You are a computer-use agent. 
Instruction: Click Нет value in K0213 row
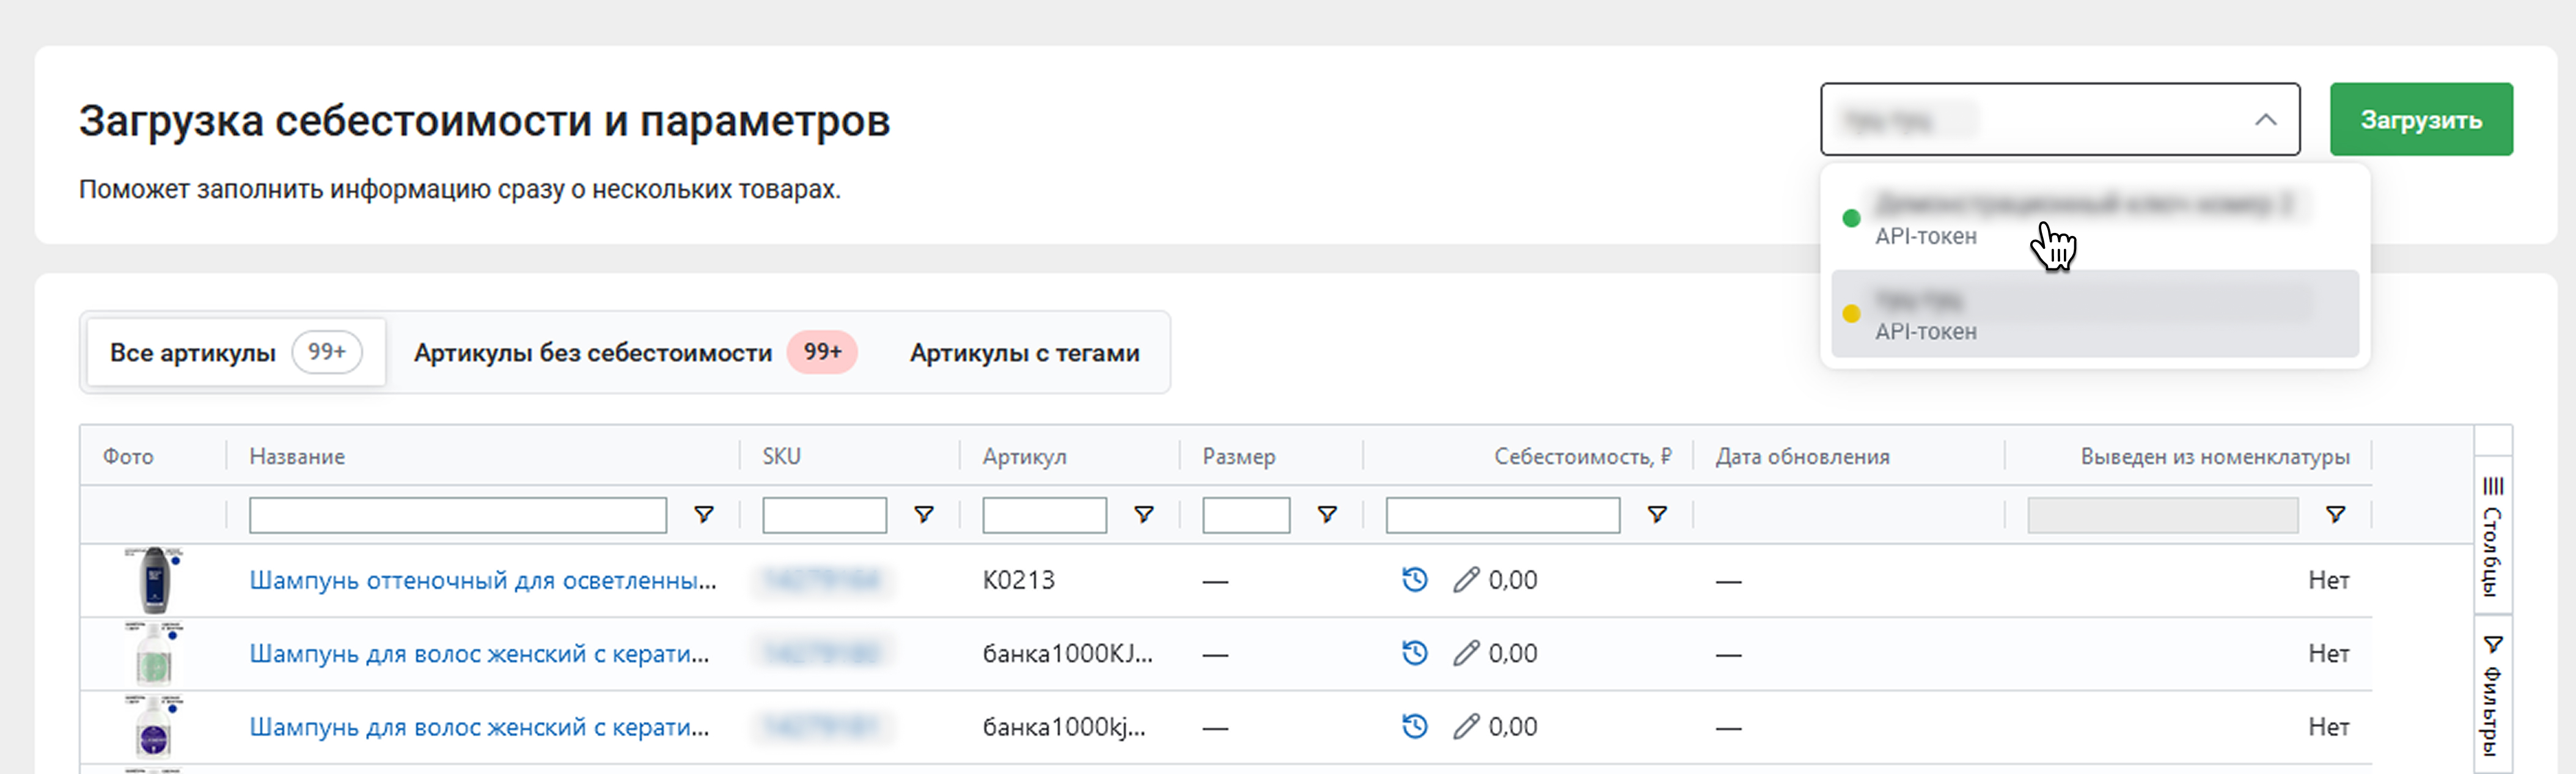pos(2328,580)
